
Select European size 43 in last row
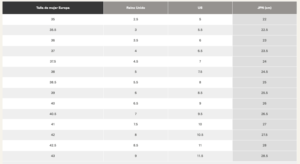tap(53, 156)
